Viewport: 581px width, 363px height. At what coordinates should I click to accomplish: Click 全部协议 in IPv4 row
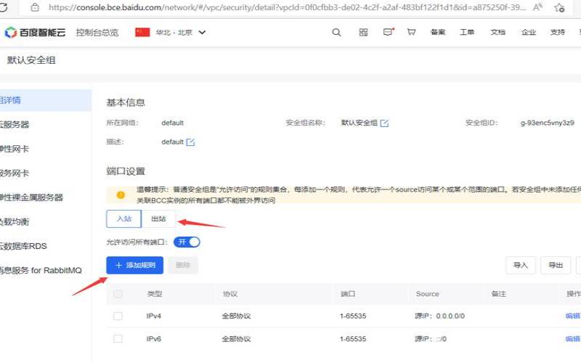237,316
